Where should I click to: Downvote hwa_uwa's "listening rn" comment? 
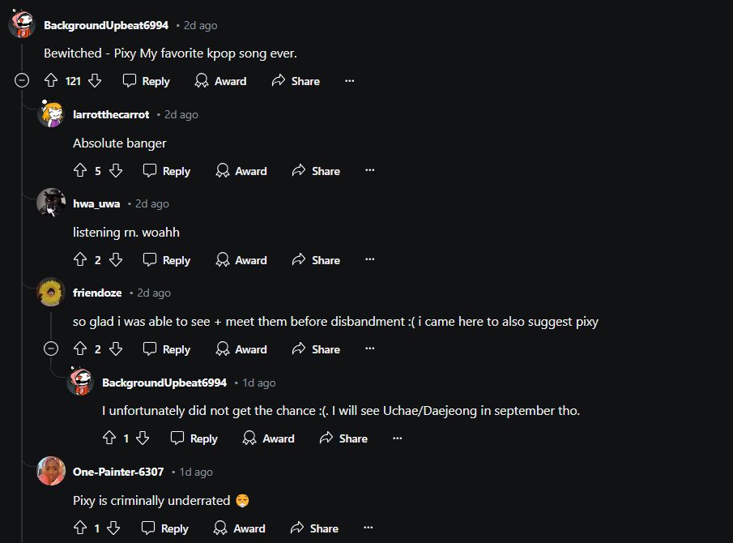(x=116, y=260)
